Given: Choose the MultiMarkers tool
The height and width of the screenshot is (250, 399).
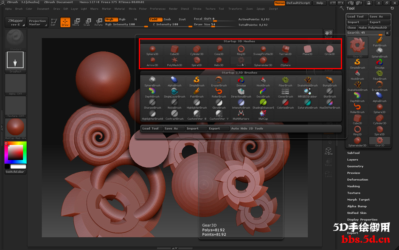Looking at the screenshot, I should pos(241,115).
